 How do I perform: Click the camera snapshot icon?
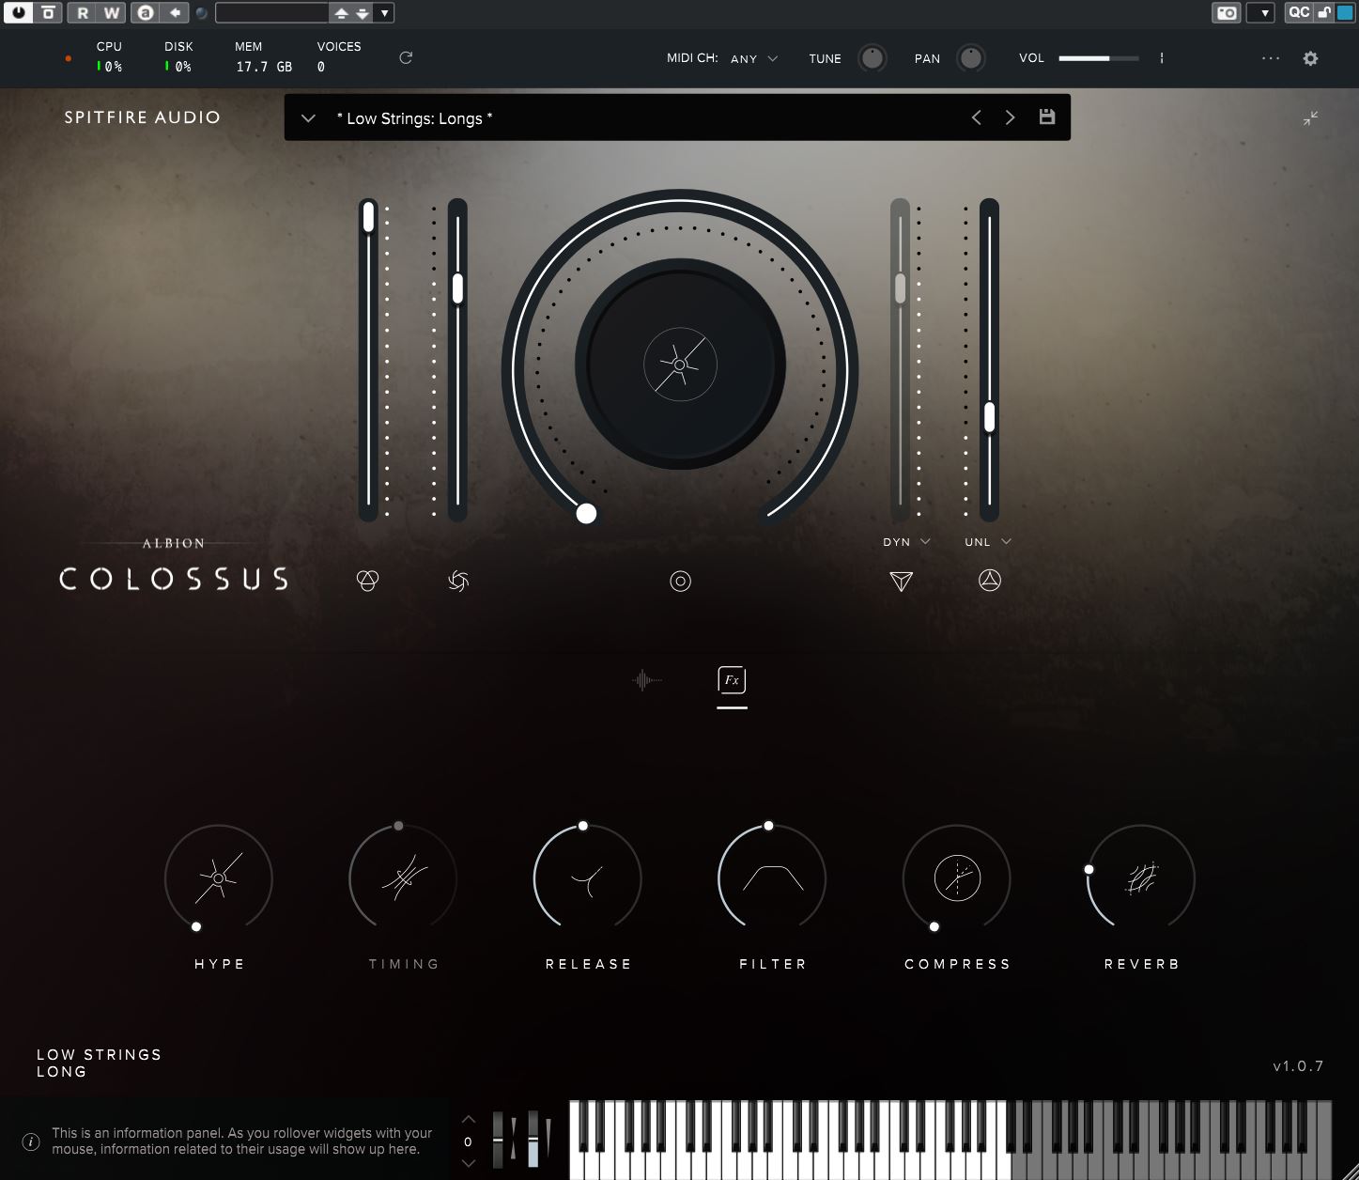[x=1227, y=12]
